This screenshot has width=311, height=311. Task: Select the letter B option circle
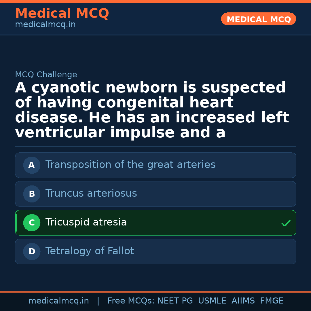(32, 194)
